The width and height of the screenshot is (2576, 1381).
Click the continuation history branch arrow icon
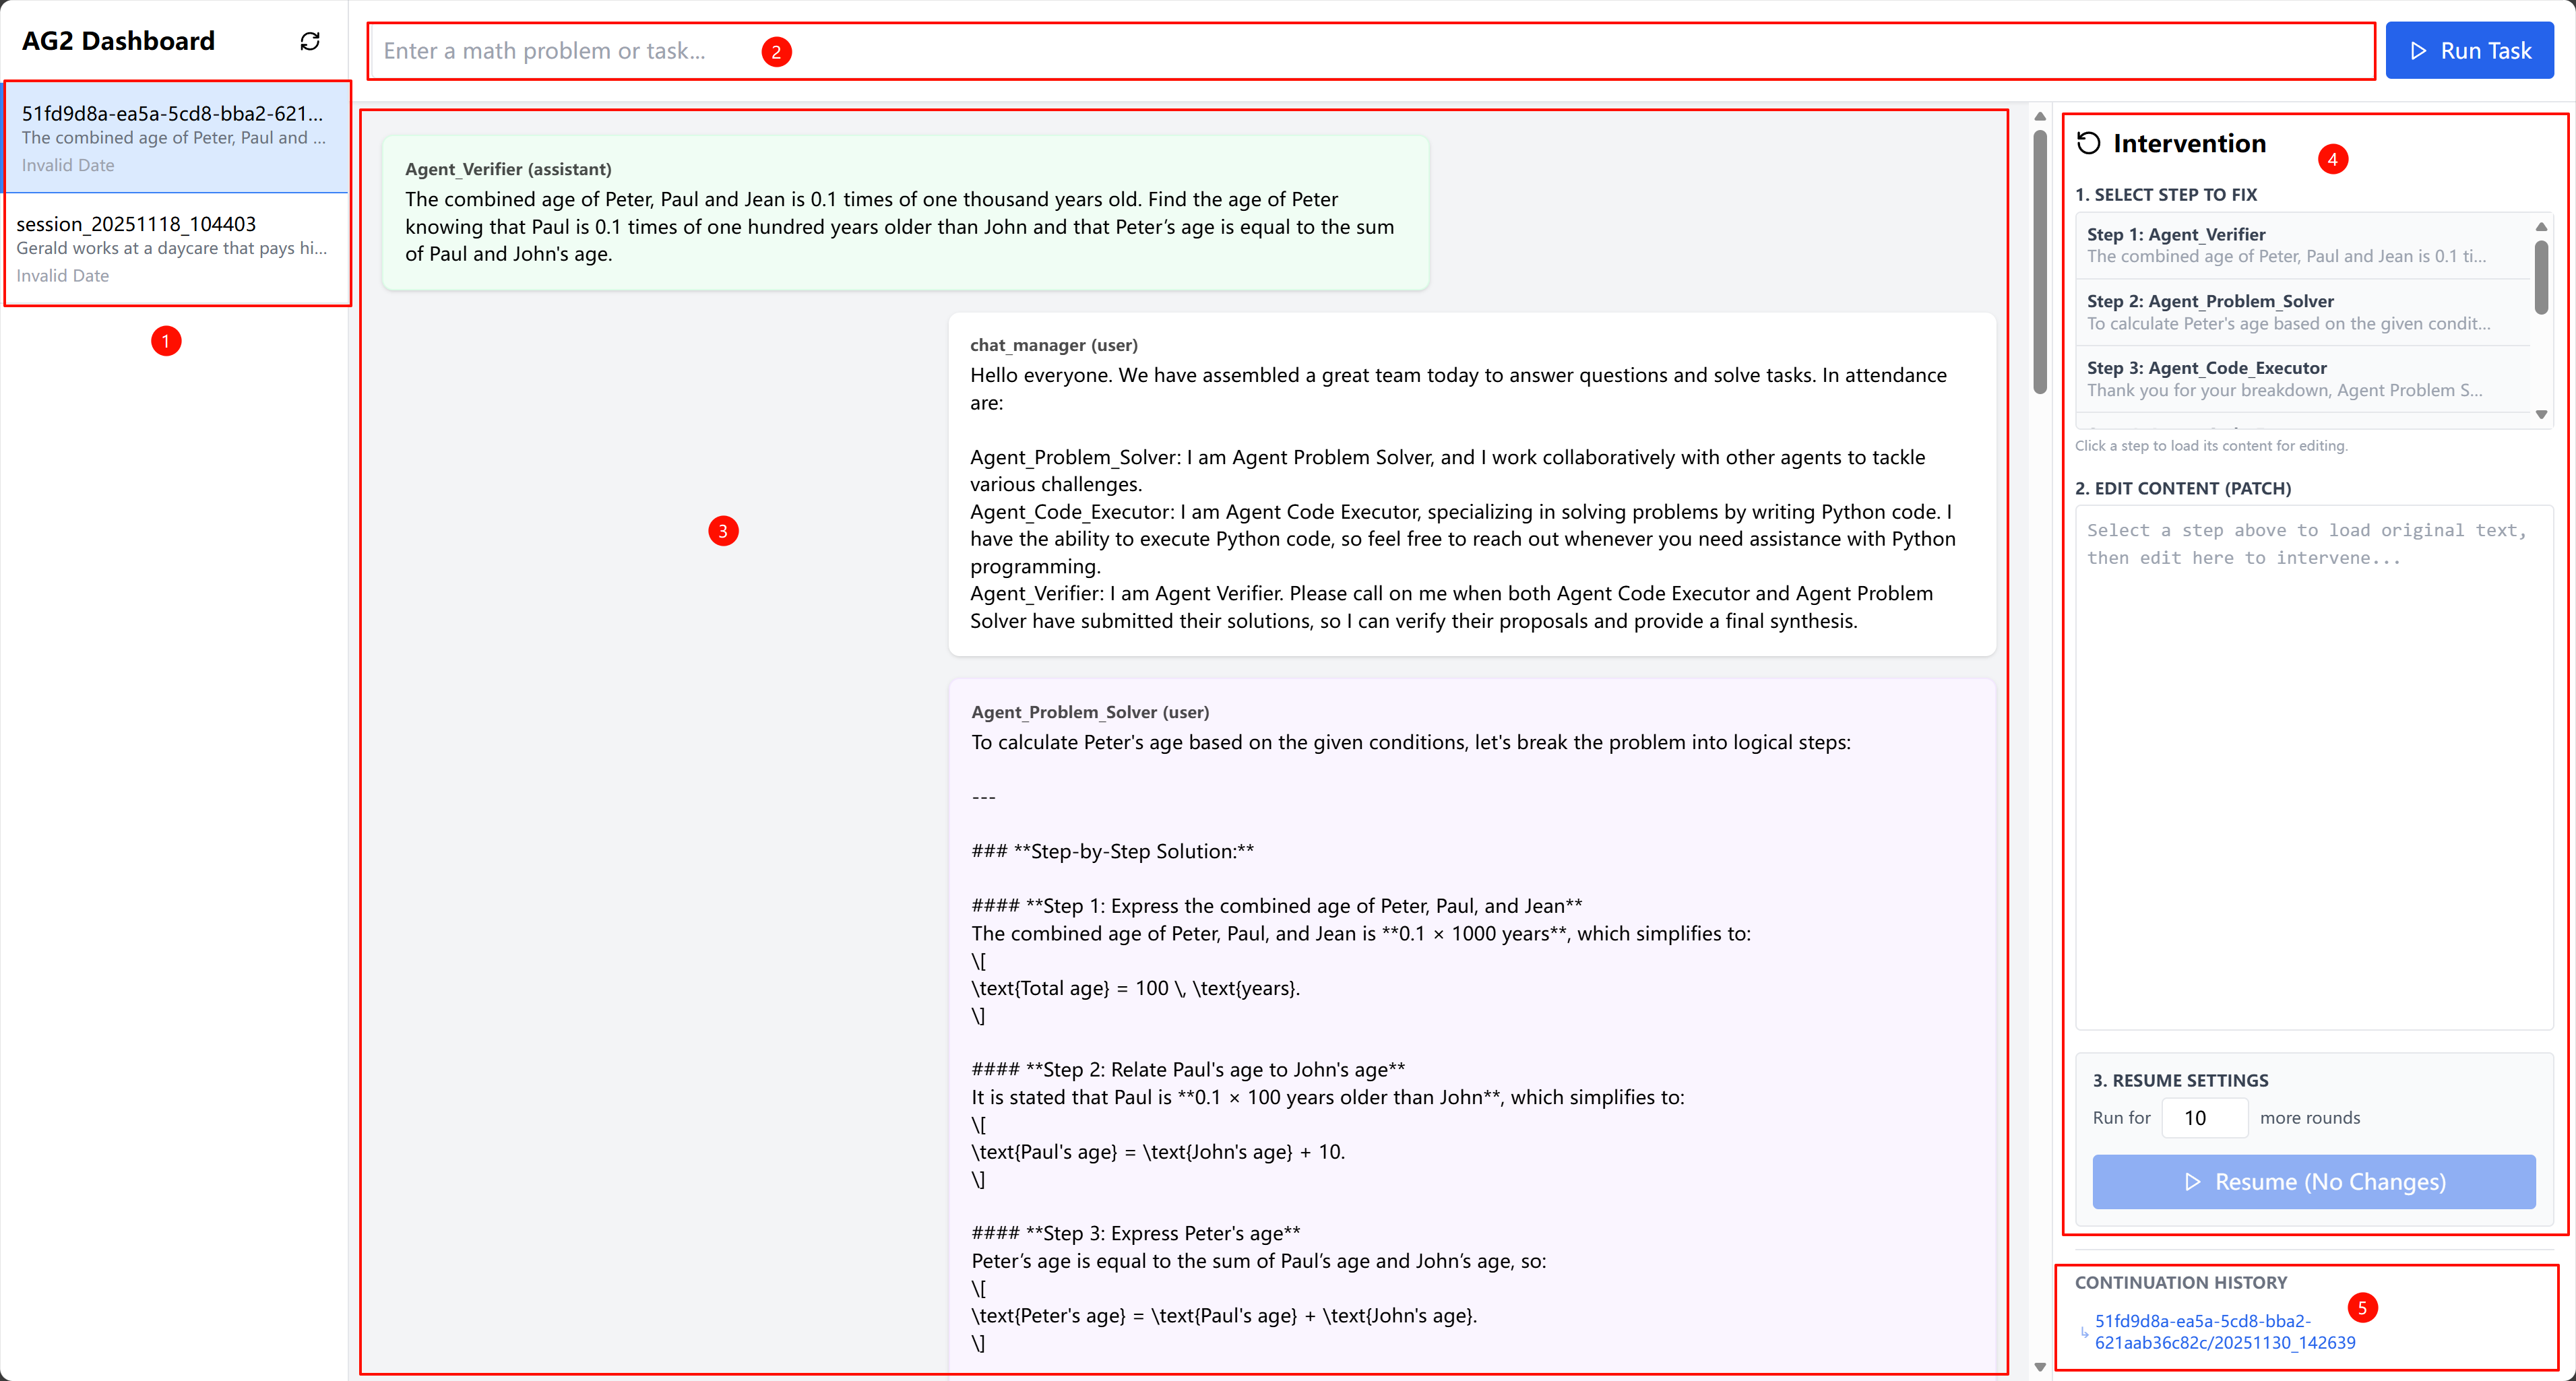point(2084,1331)
